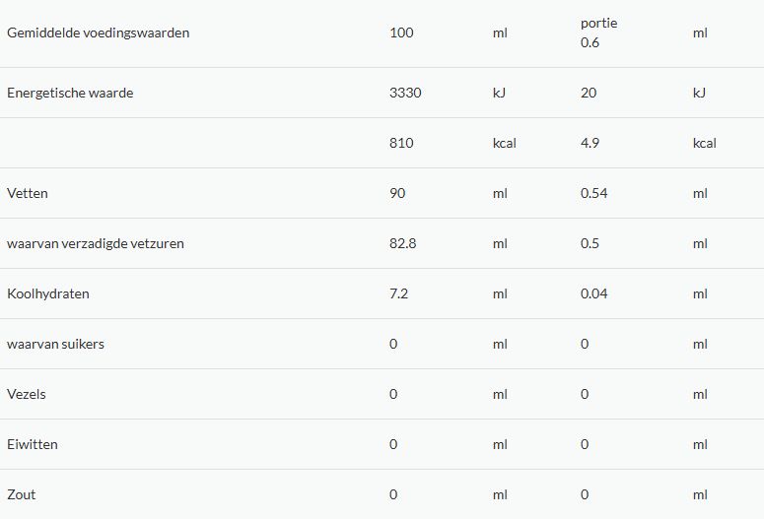The width and height of the screenshot is (764, 519).
Task: Click the 810 kcal value
Action: pos(401,143)
